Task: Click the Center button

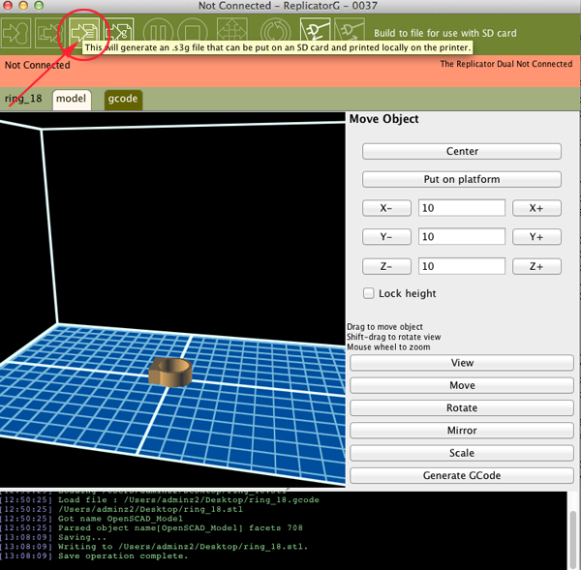Action: [x=462, y=152]
